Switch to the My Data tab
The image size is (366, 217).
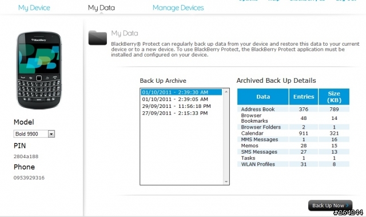101,7
